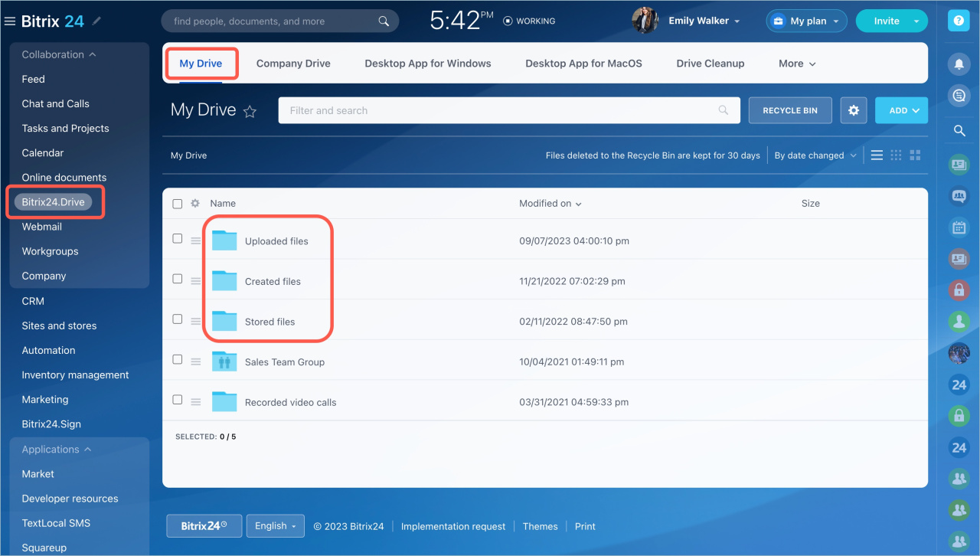Click the magnifier in Filter and search field
Image resolution: width=980 pixels, height=556 pixels.
coord(724,110)
